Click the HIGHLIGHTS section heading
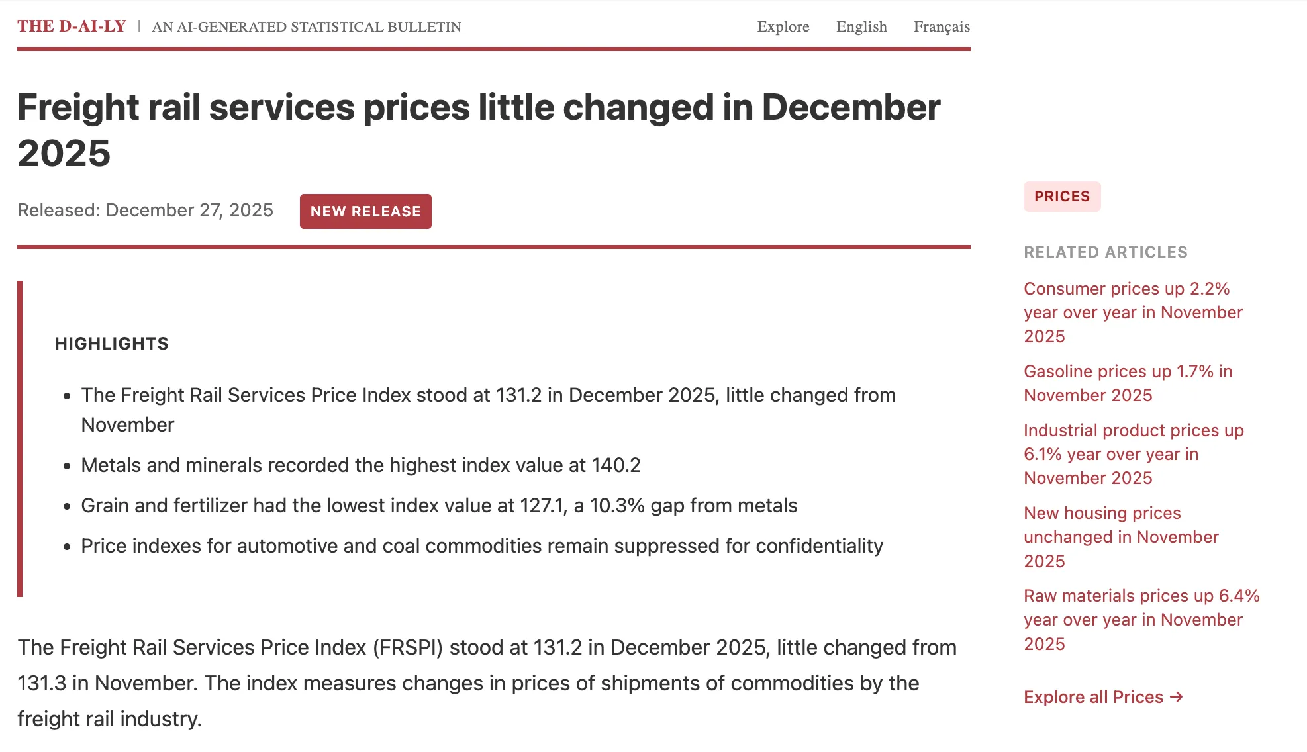 pyautogui.click(x=112, y=344)
